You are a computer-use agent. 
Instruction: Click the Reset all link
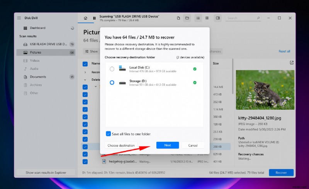point(284,51)
